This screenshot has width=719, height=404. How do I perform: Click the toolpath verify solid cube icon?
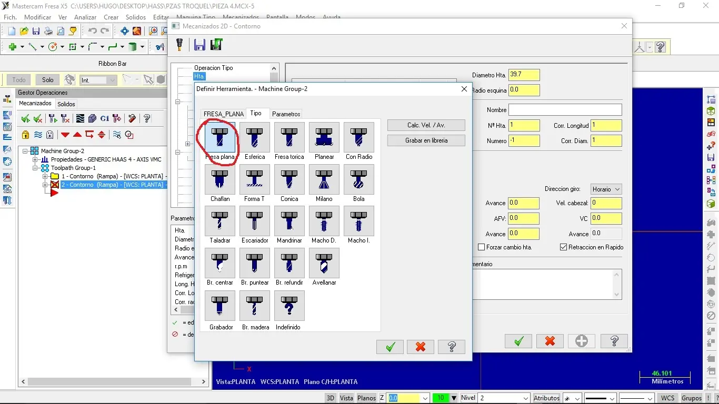93,118
